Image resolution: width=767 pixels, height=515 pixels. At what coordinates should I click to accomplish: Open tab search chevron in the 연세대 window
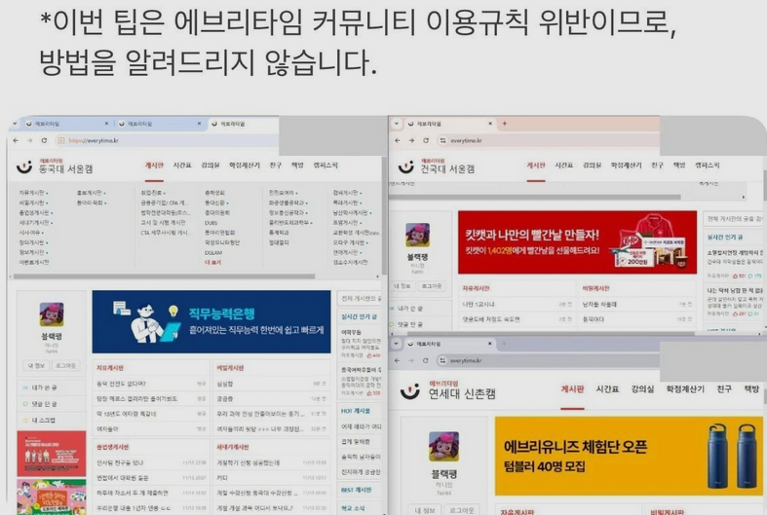click(x=397, y=344)
